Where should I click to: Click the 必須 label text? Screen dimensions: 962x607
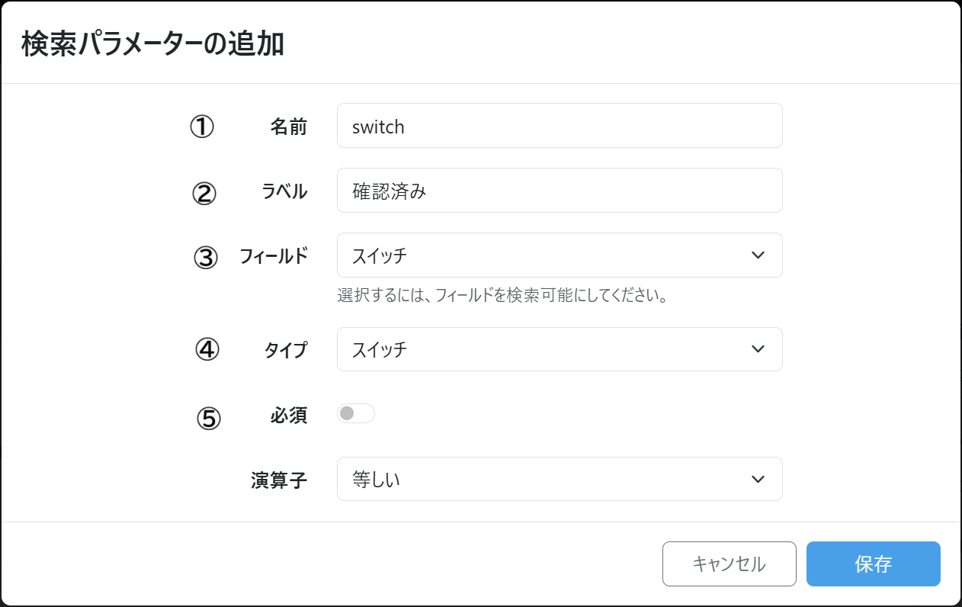tap(289, 416)
